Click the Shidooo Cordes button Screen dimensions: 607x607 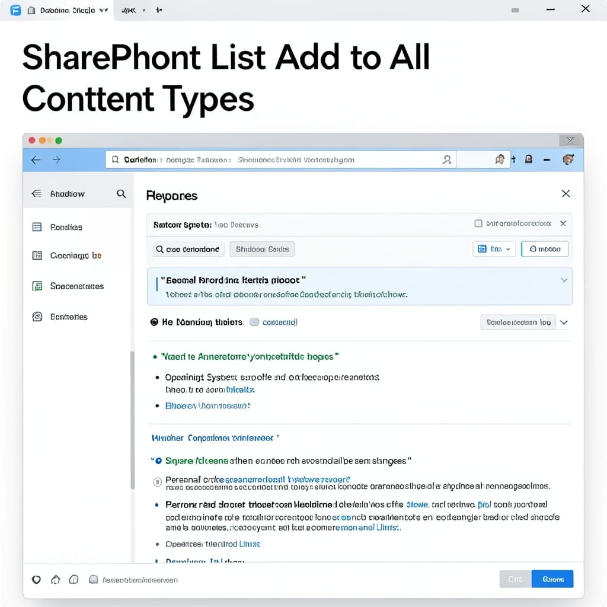coord(263,249)
